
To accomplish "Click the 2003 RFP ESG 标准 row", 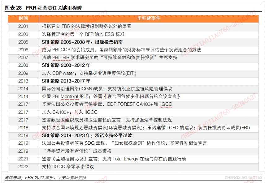I will [x=133, y=34].
